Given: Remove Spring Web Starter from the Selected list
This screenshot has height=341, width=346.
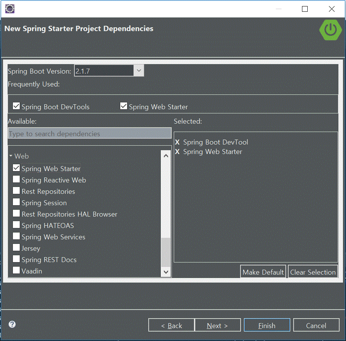Looking at the screenshot, I should 177,152.
